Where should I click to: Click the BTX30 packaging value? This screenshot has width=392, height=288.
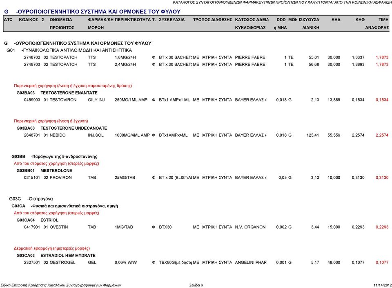click(x=165, y=227)
